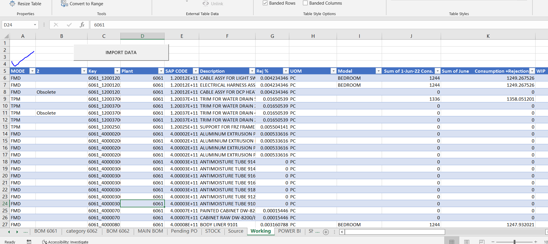Open the Name Box dropdown arrow
The width and height of the screenshot is (548, 244).
[x=35, y=25]
